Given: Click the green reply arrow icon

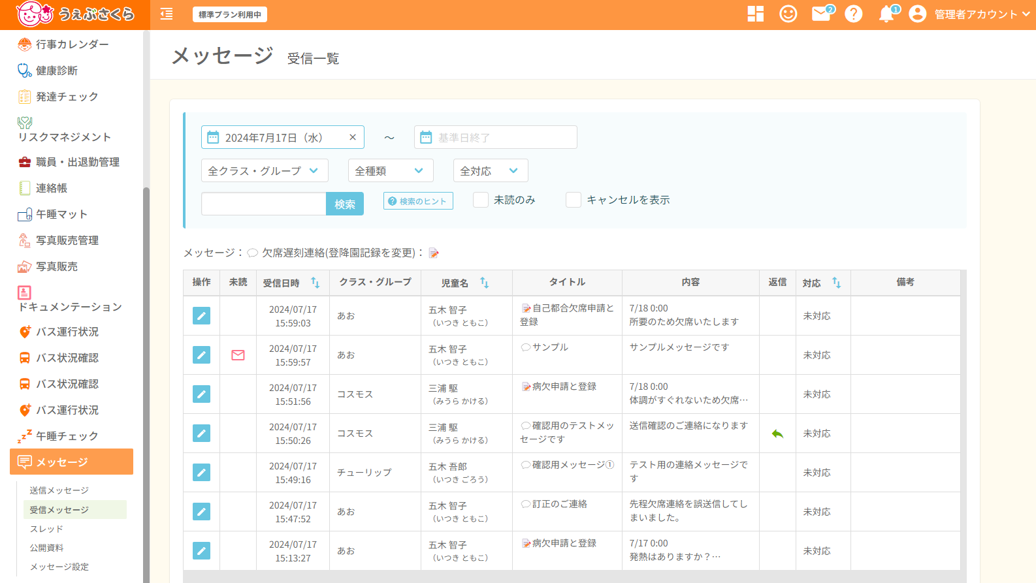Looking at the screenshot, I should (x=777, y=433).
